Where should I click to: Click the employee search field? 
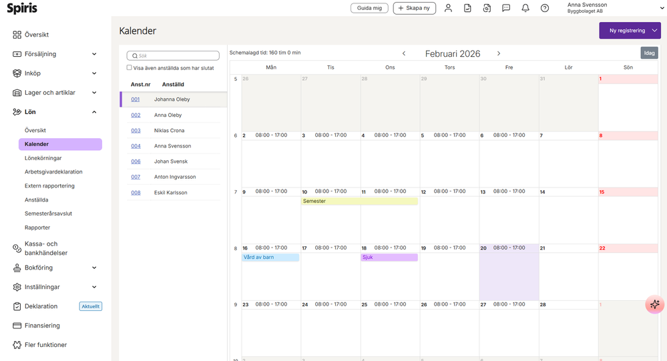[x=173, y=55]
